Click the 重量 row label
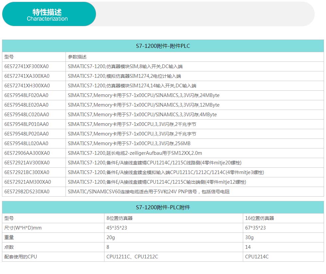Screen dimensions: 326x274 [9, 237]
